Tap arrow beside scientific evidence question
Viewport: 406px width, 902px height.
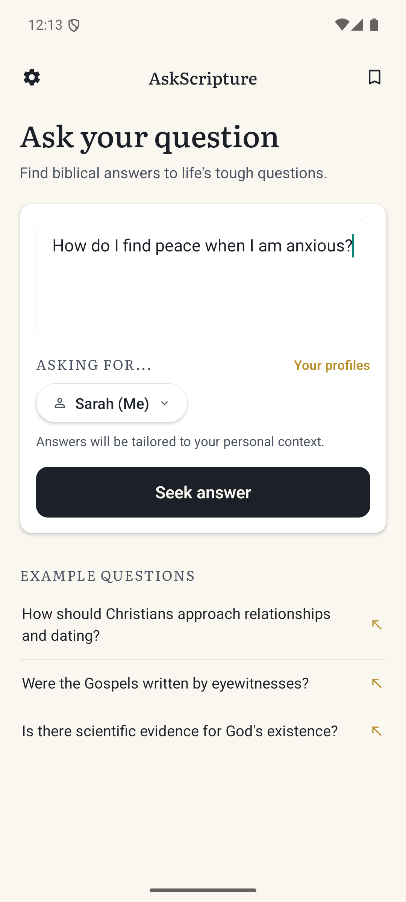(x=376, y=731)
